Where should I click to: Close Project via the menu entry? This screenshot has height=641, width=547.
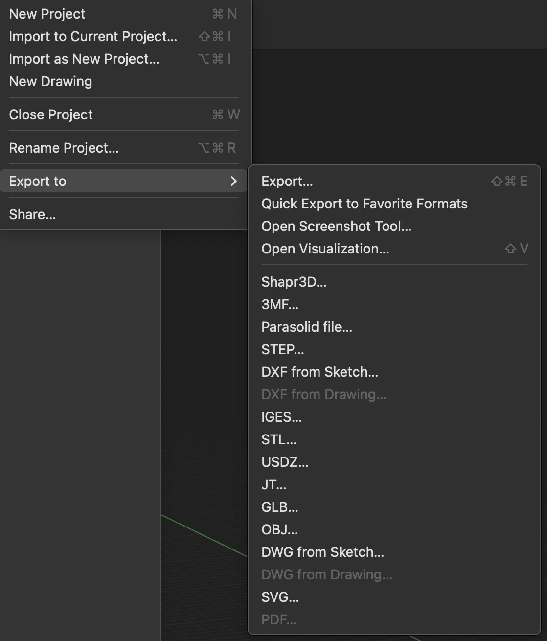tap(123, 114)
